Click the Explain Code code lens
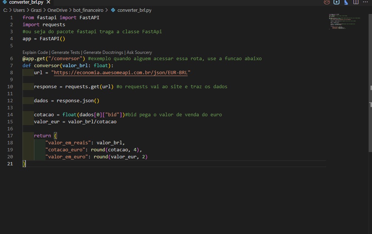 click(35, 52)
